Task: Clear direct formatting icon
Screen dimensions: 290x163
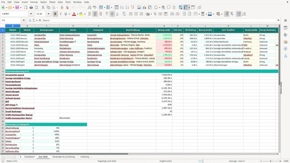Action: pyautogui.click(x=67, y=7)
